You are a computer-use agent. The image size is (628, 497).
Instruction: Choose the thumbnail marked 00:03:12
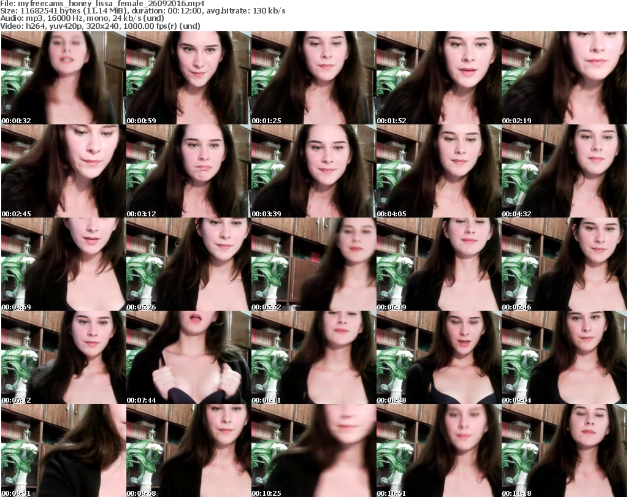[189, 171]
